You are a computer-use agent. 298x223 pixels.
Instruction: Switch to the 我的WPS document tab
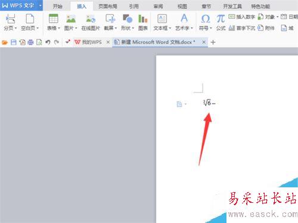[x=92, y=42]
